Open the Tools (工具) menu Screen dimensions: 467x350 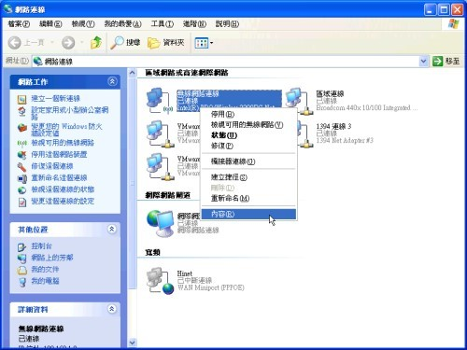click(x=163, y=24)
